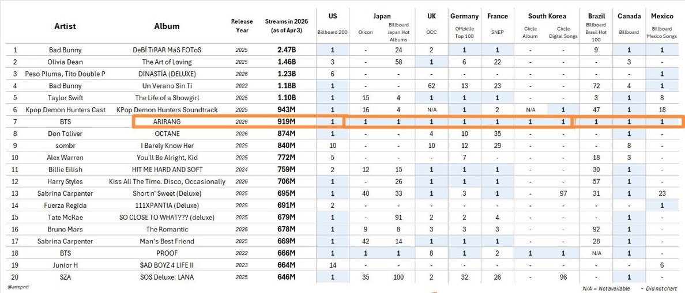Screen dimensions: 685x293
Task: Click the 664M streams value
Action: click(287, 265)
